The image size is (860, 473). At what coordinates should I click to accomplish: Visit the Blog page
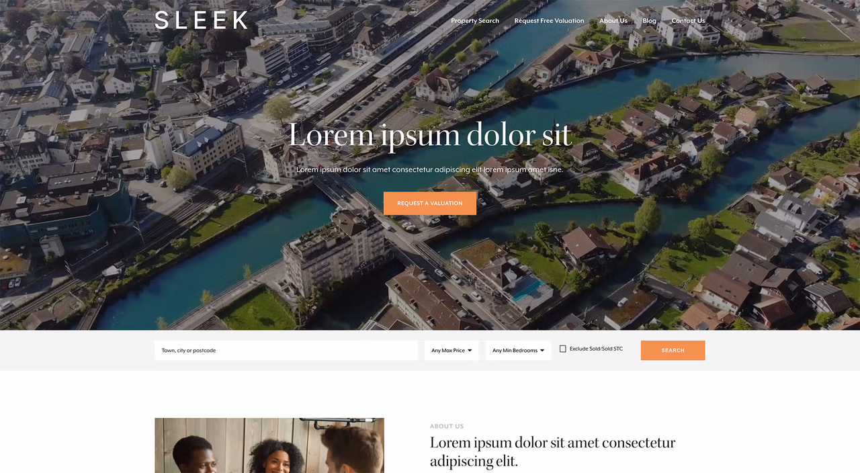(649, 21)
